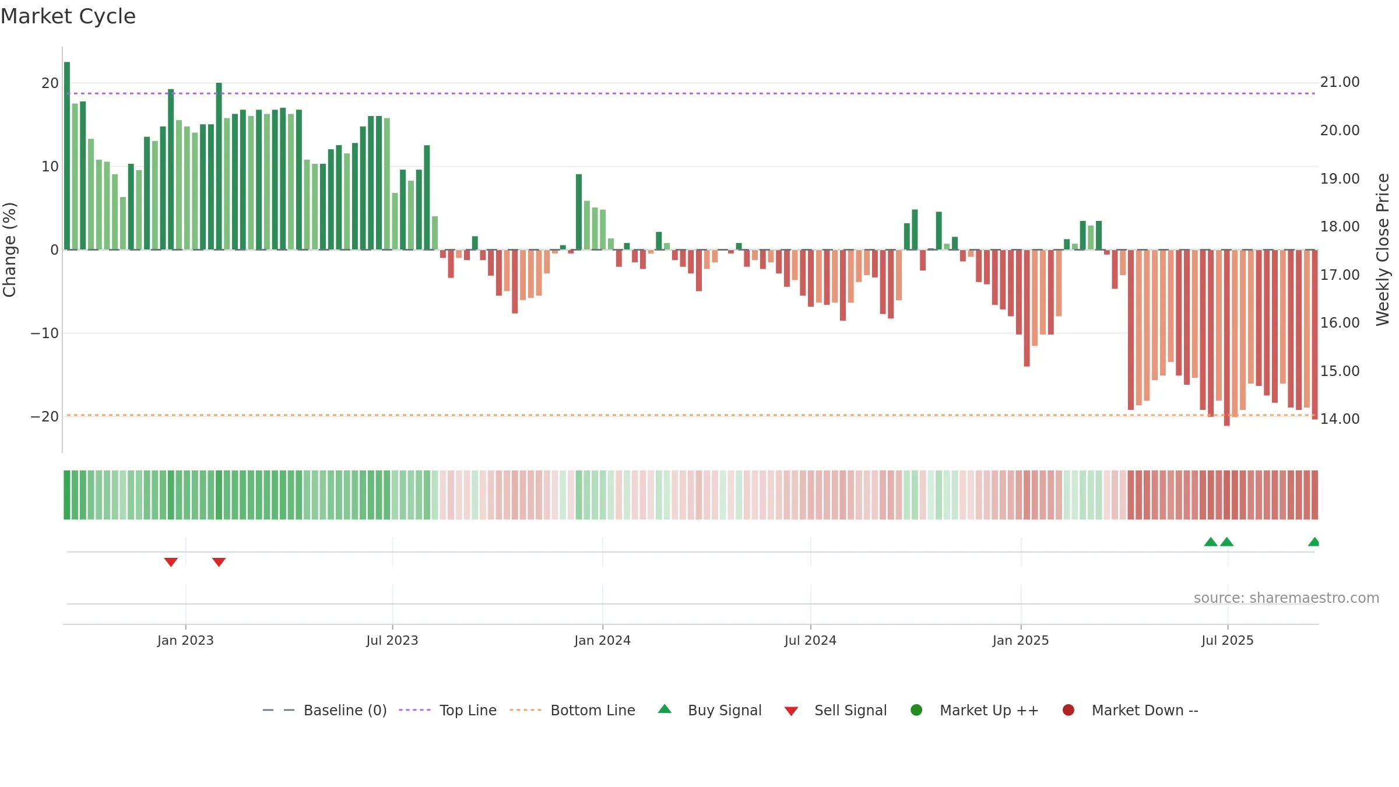
Task: Click the Jan 2024 axis label
Action: point(603,641)
